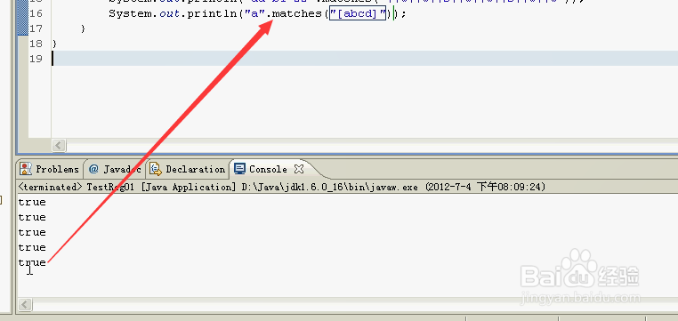This screenshot has height=321, width=678.
Task: Click the "[abcd]" regex string on line 16
Action: click(358, 14)
